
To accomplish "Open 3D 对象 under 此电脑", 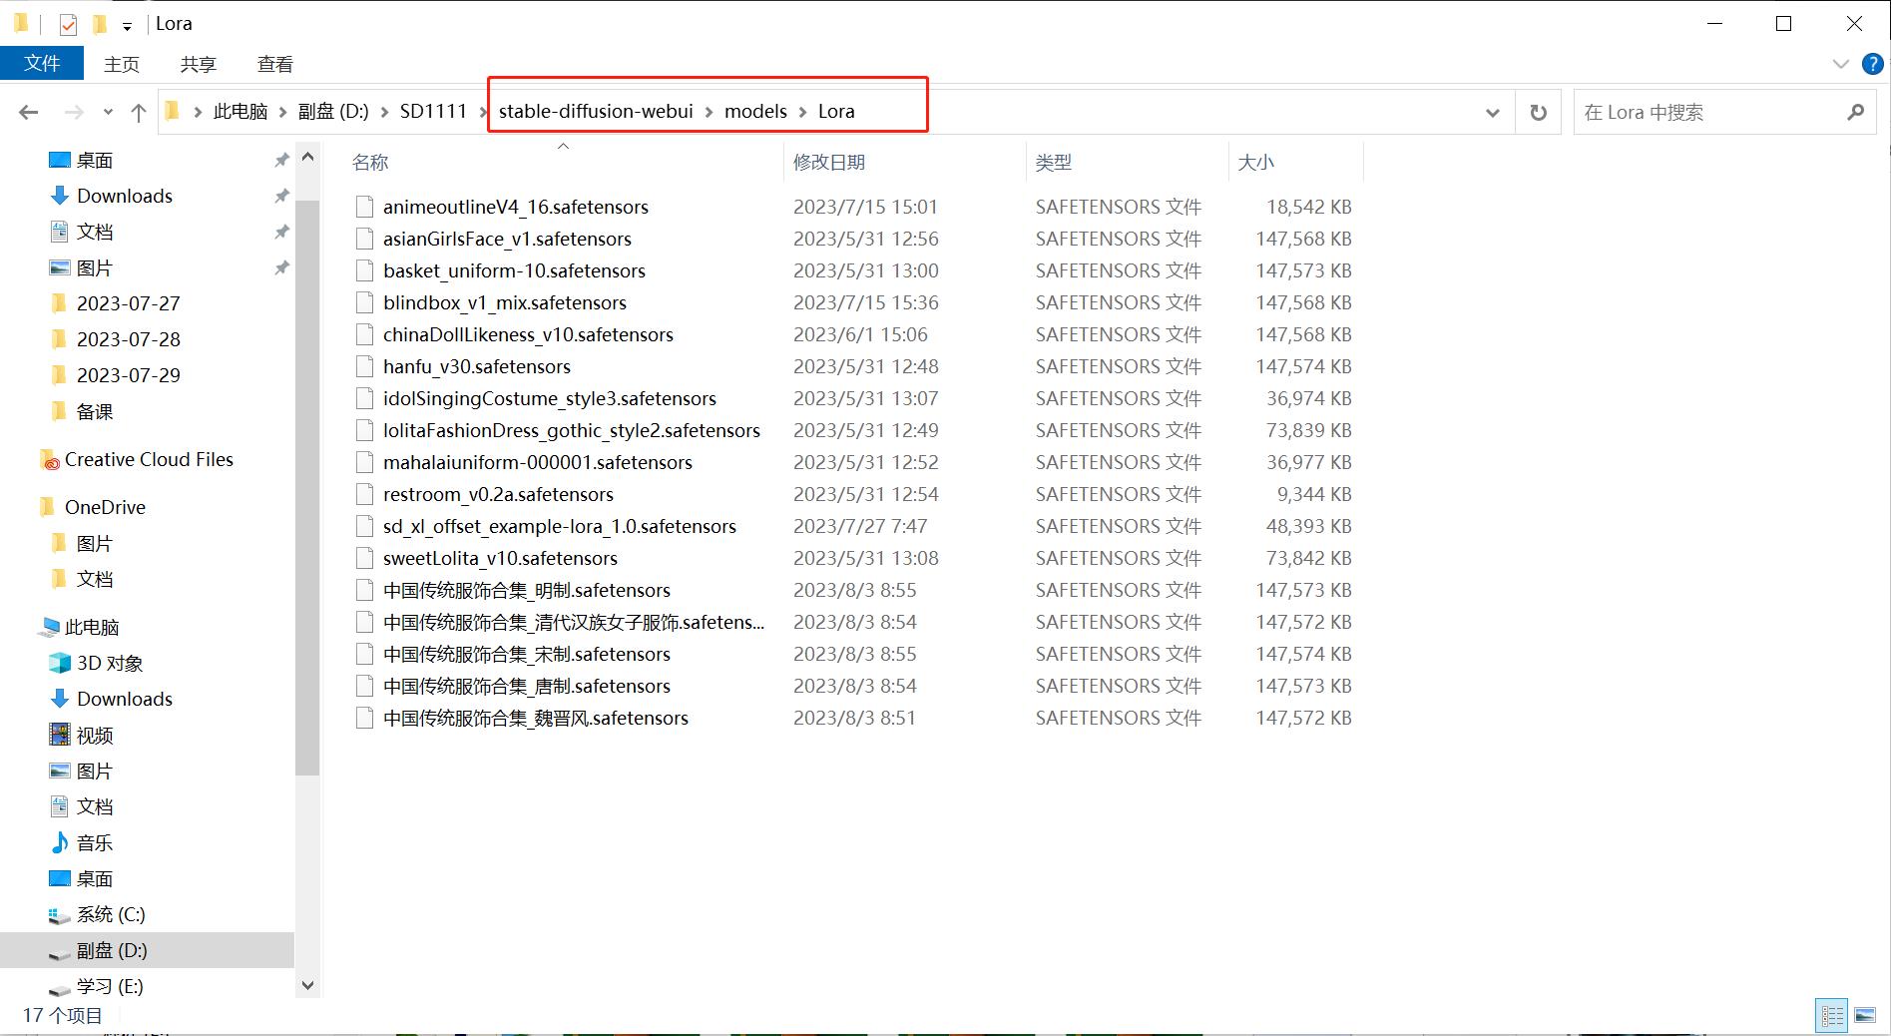I will 110,663.
